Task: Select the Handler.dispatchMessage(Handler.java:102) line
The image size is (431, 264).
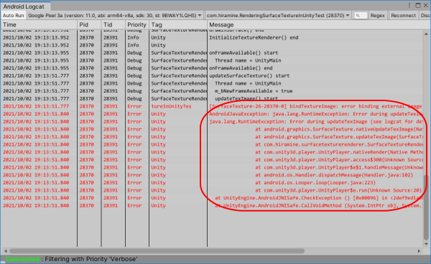Action: [334, 175]
